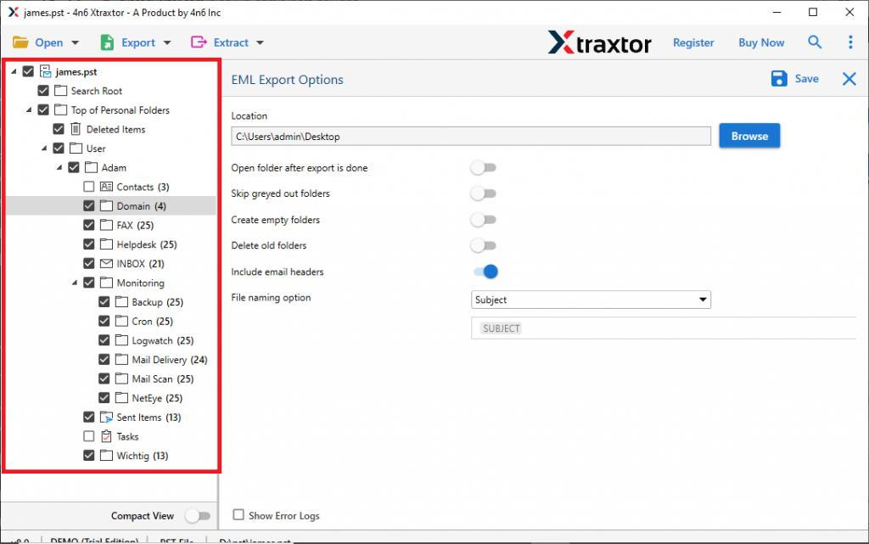This screenshot has height=544, width=869.
Task: Collapse the Monitoring folder tree
Action: click(x=75, y=283)
